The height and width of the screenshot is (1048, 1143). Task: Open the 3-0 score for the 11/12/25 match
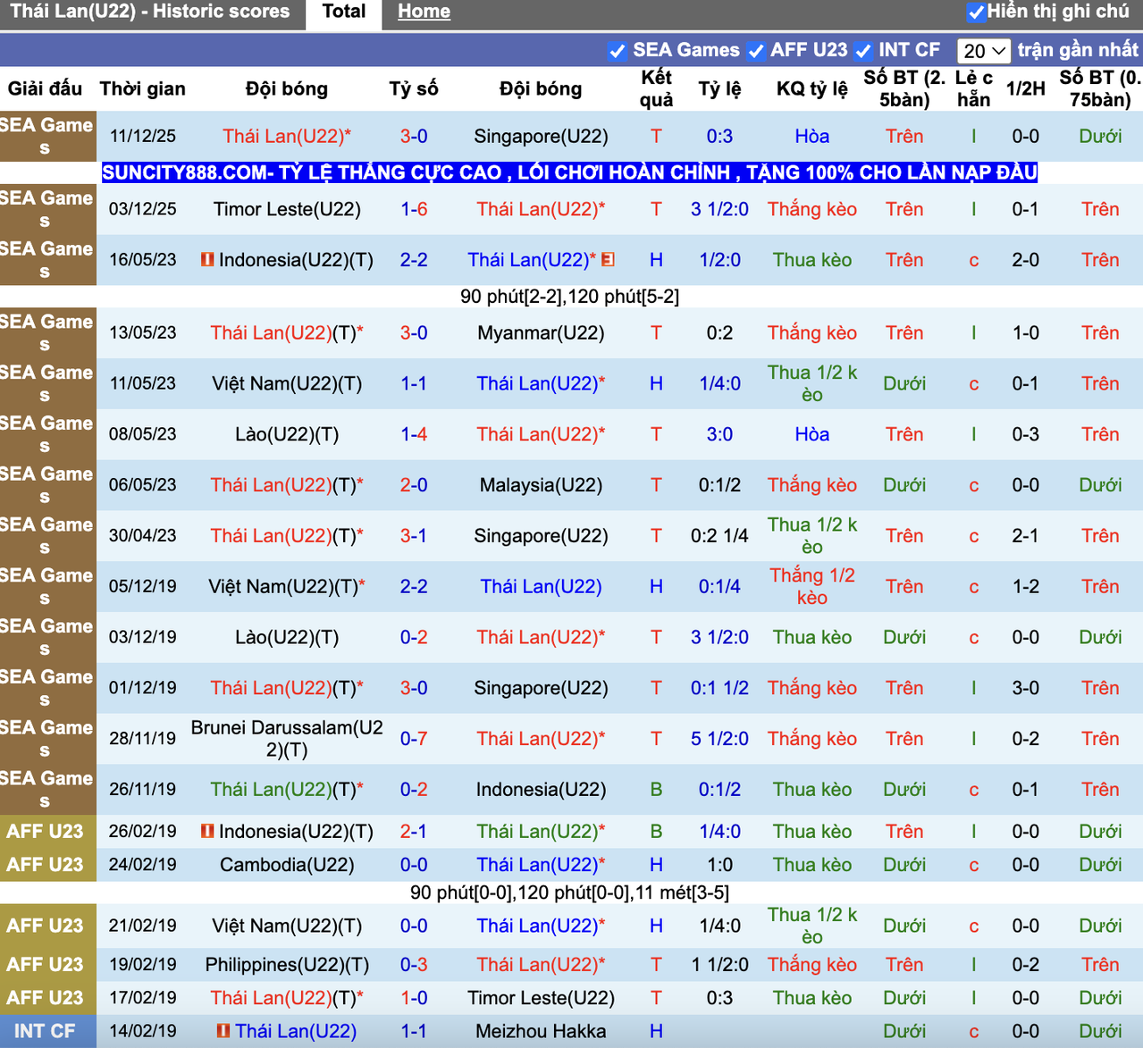pyautogui.click(x=414, y=137)
